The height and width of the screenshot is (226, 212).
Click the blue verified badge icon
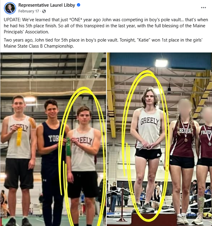(x=79, y=5)
